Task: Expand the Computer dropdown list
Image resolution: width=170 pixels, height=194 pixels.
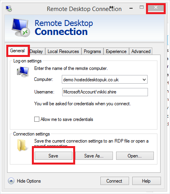Action: coord(144,79)
